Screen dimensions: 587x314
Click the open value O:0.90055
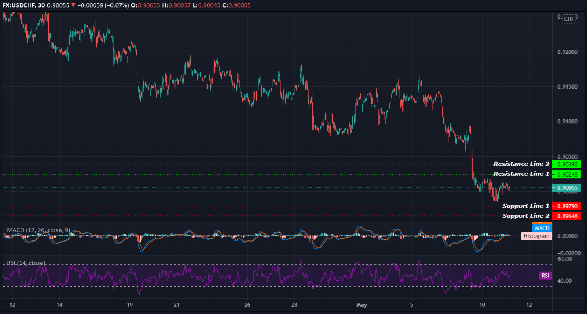click(146, 5)
